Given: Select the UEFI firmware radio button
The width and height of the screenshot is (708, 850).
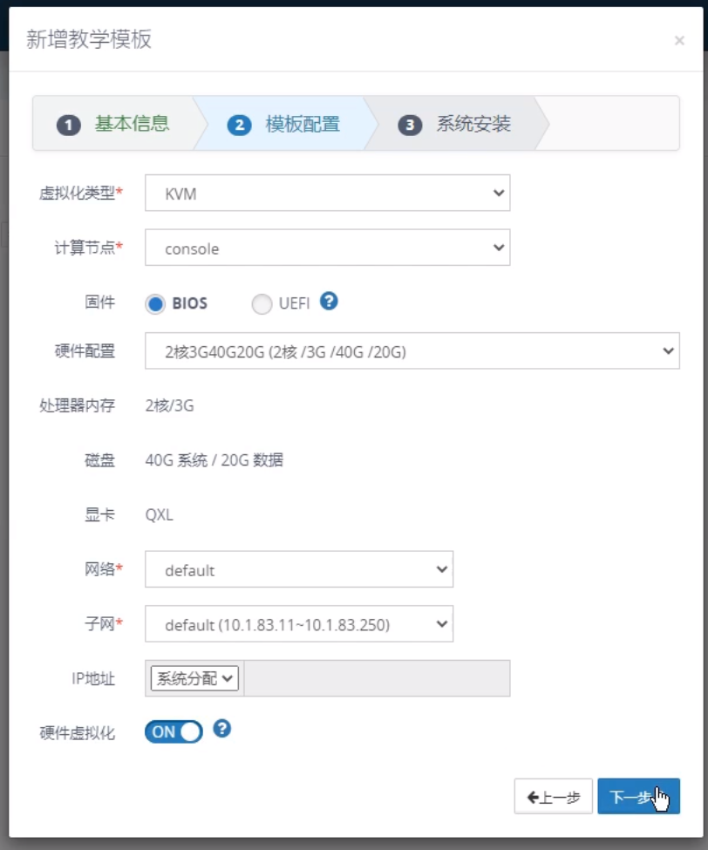Looking at the screenshot, I should click(x=262, y=304).
